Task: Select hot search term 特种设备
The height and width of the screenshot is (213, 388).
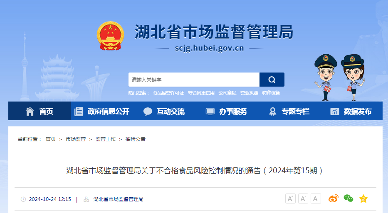Action: point(271,93)
